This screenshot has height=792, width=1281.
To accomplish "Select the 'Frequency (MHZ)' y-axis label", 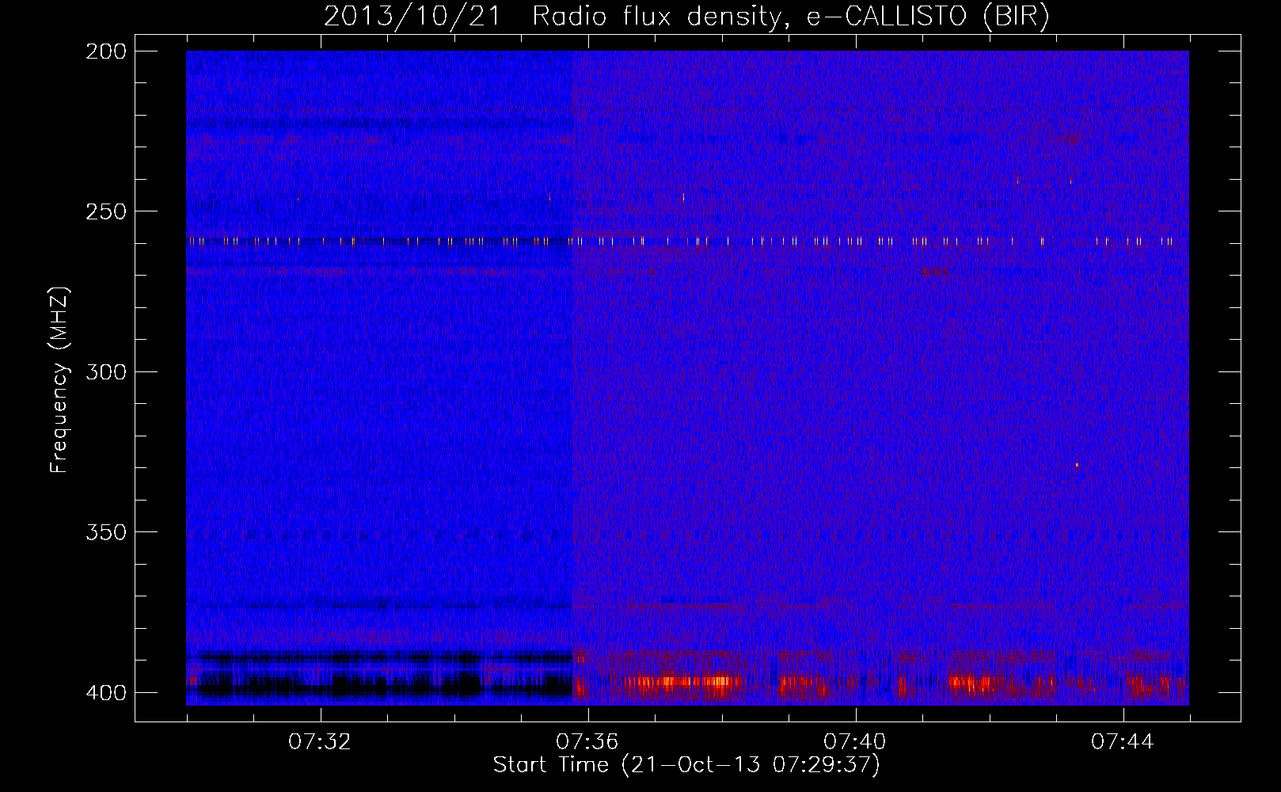I will pyautogui.click(x=59, y=379).
